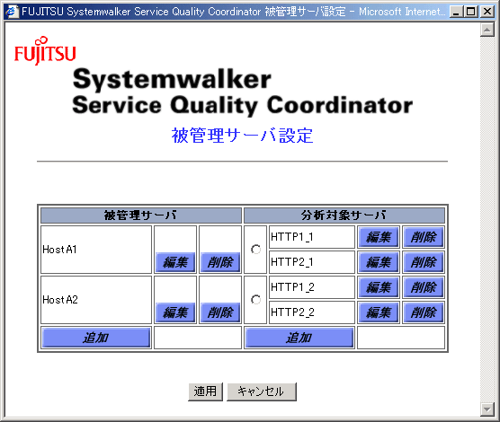This screenshot has height=422, width=500.
Task: Delete the HTTP1_2 analysis server
Action: (x=424, y=287)
